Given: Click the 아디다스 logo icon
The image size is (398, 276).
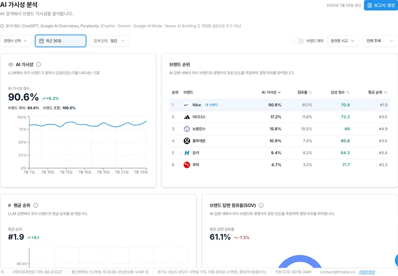Looking at the screenshot, I should click(x=187, y=117).
